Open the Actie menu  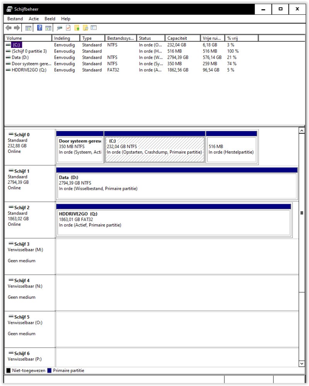click(x=34, y=19)
